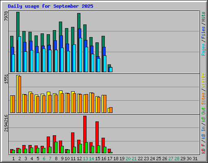The height and width of the screenshot is (163, 208).
Task: Click day 6 weekend label
Action: click(44, 159)
